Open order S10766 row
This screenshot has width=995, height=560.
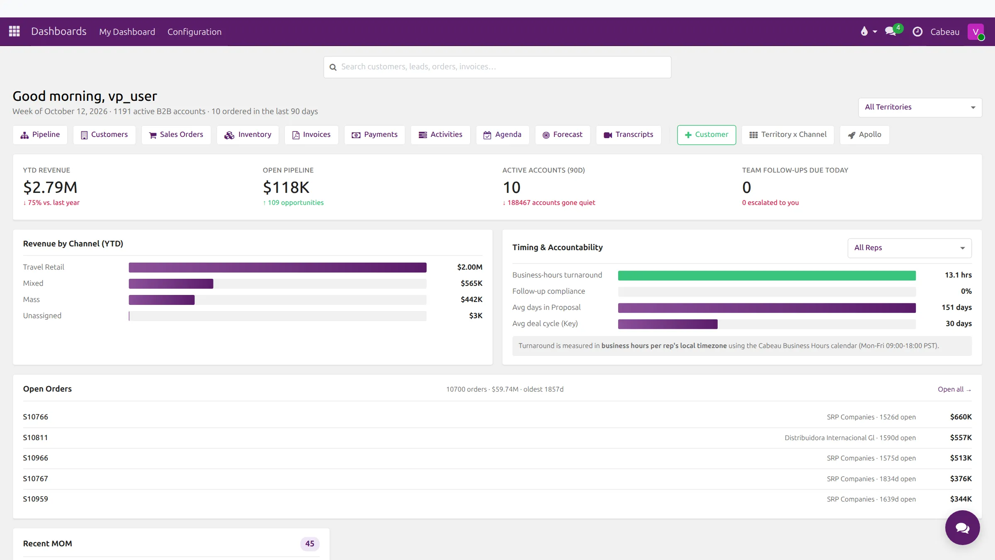[x=498, y=417]
